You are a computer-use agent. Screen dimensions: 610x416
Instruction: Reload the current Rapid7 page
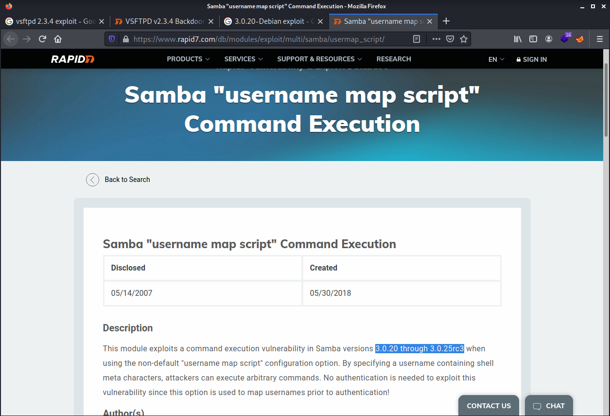42,39
